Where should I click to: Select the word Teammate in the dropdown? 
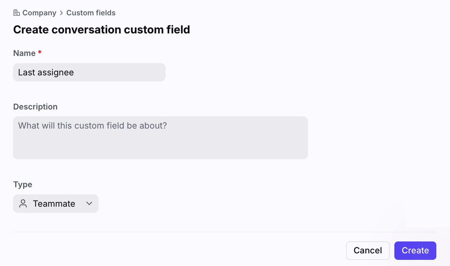(54, 204)
